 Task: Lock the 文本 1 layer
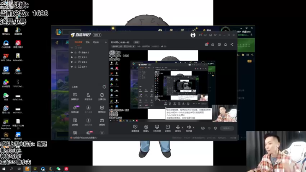(75, 57)
